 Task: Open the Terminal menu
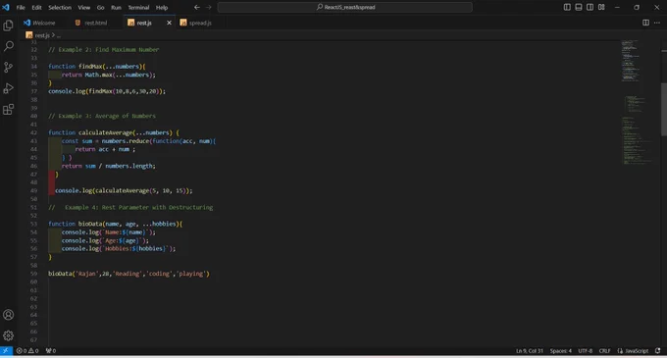[x=138, y=7]
